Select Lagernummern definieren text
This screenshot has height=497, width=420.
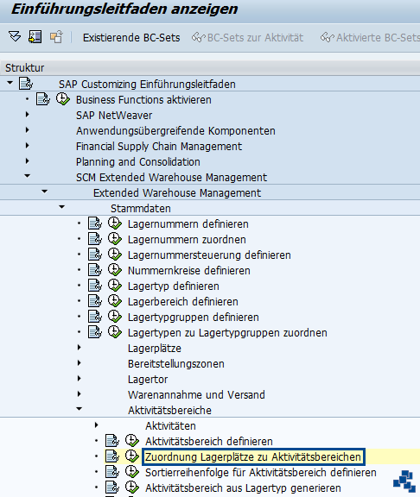[188, 223]
